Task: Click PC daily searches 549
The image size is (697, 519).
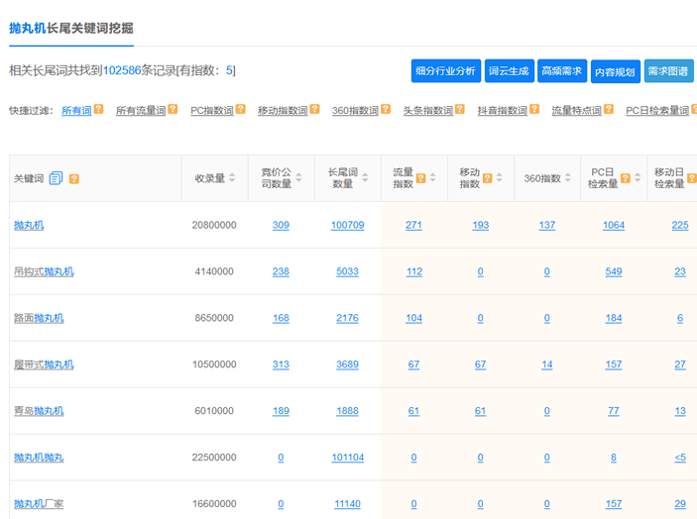Action: tap(614, 271)
